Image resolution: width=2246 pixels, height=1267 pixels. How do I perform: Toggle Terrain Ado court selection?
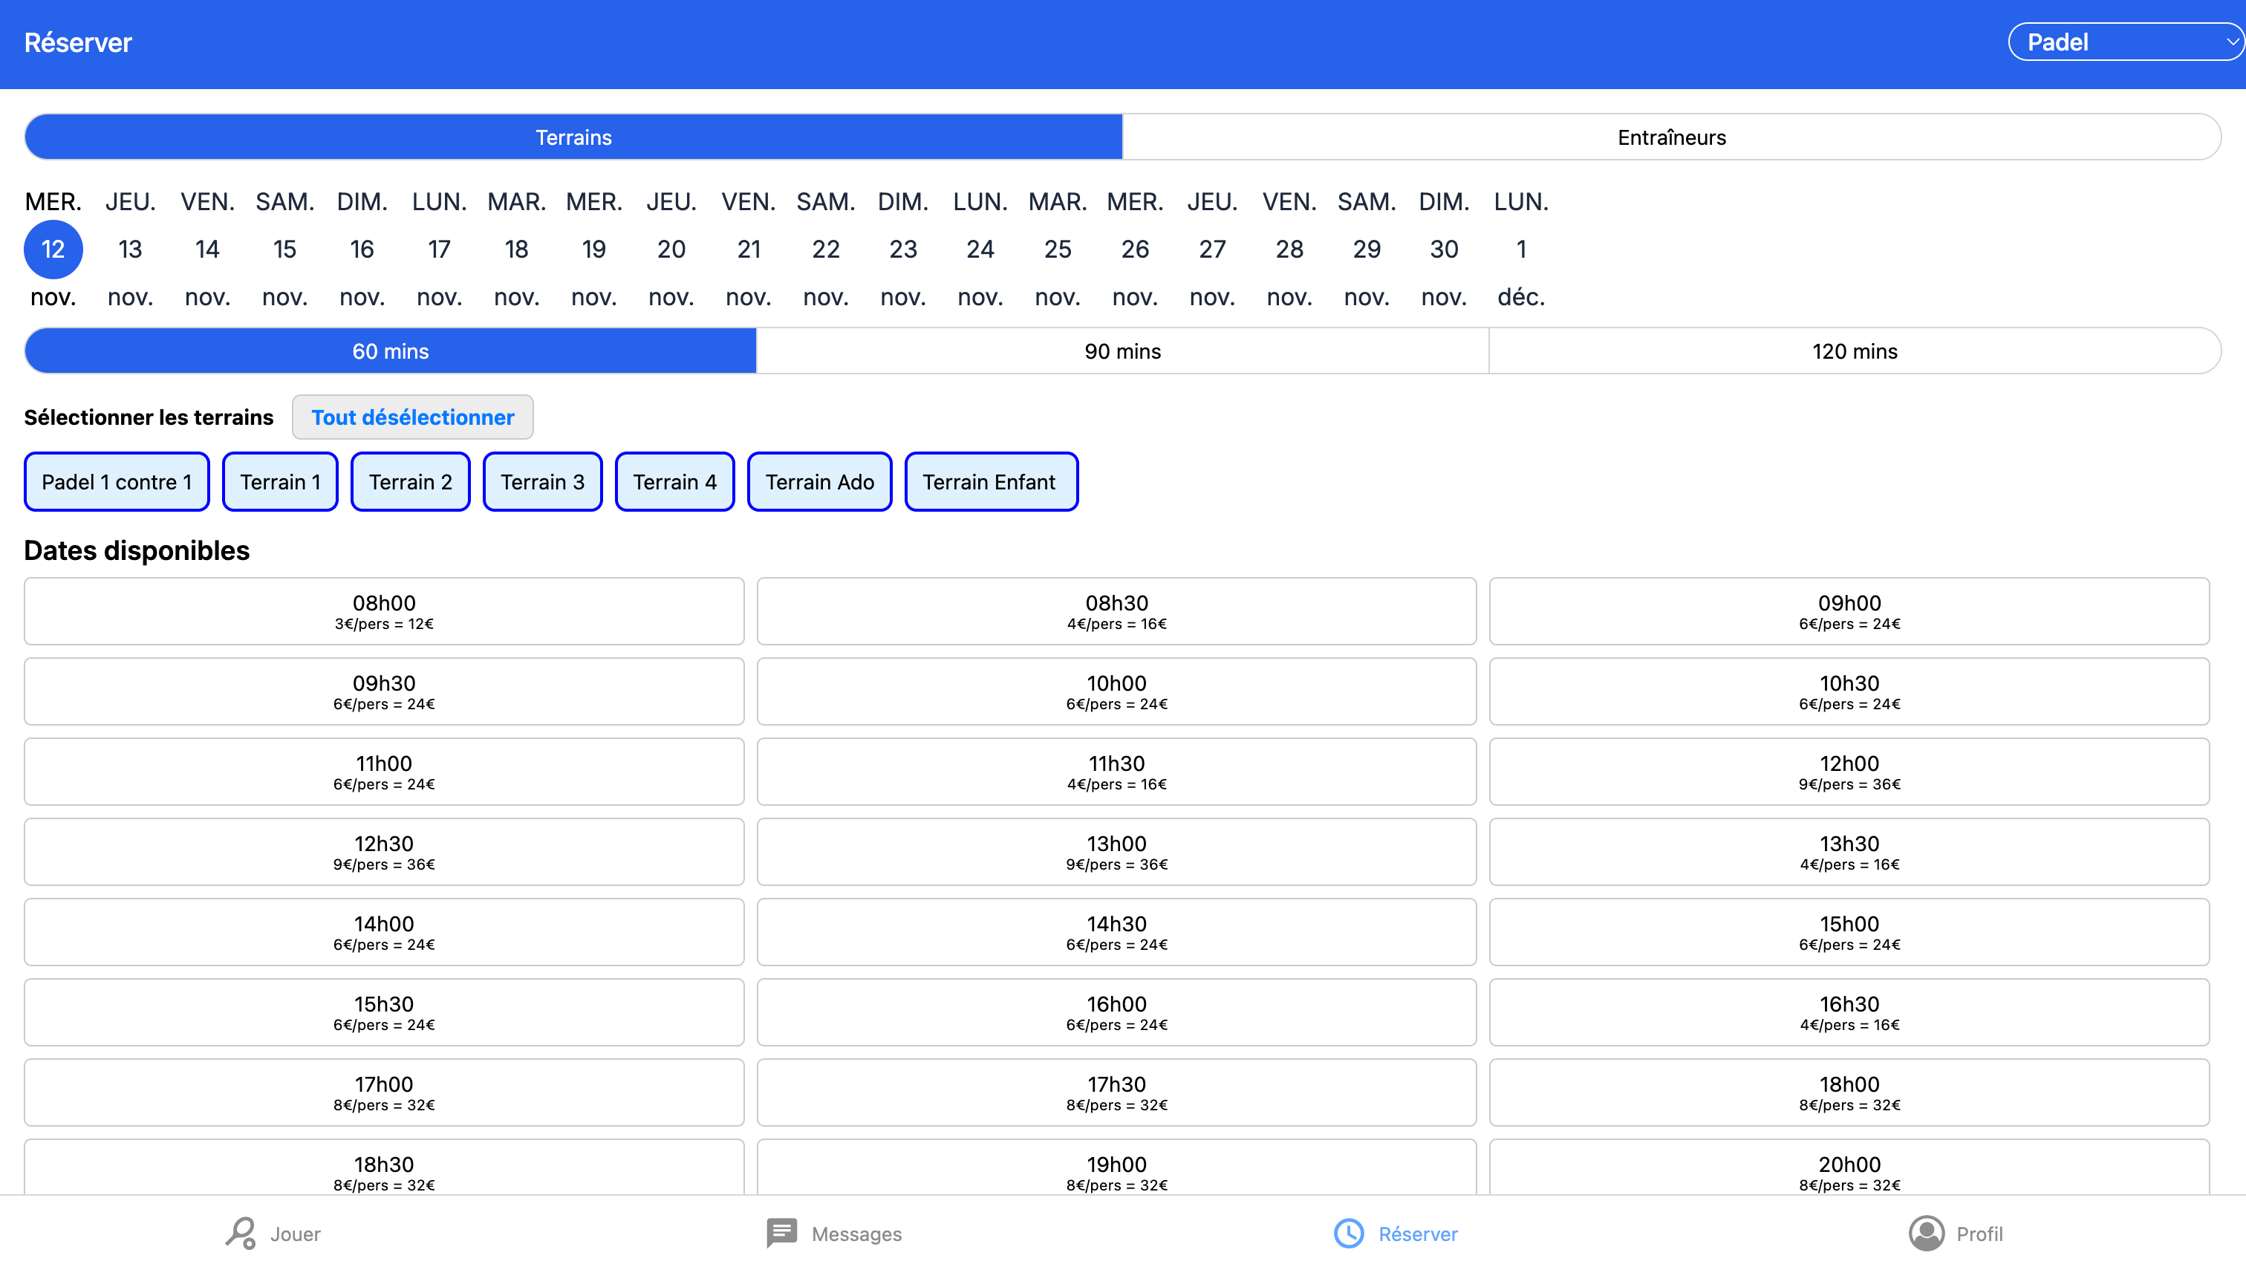coord(819,482)
